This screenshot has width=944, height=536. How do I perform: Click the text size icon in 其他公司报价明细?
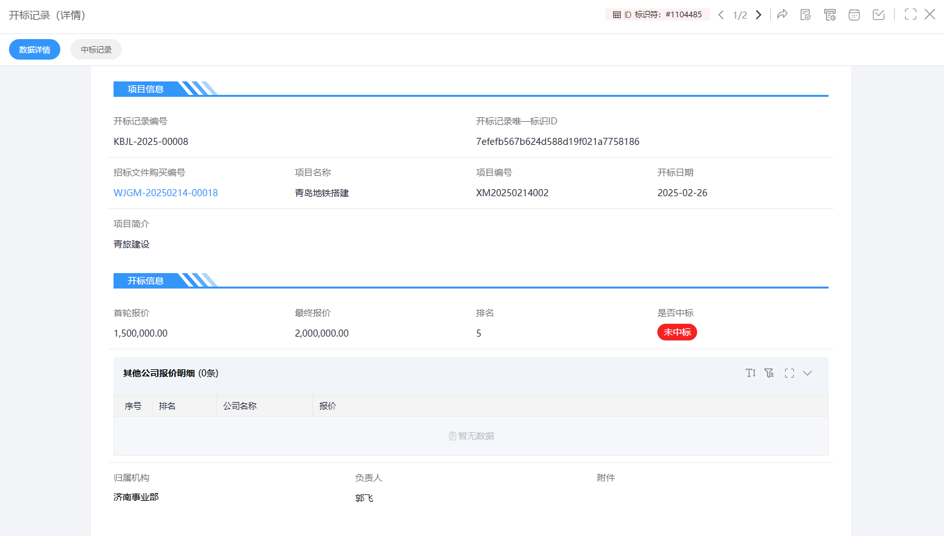(x=750, y=373)
